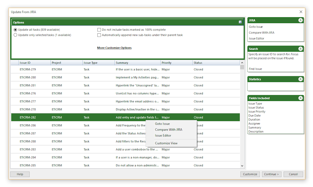The width and height of the screenshot is (313, 187).
Task: Click scrollbar down arrow of issue list
Action: tap(242, 166)
